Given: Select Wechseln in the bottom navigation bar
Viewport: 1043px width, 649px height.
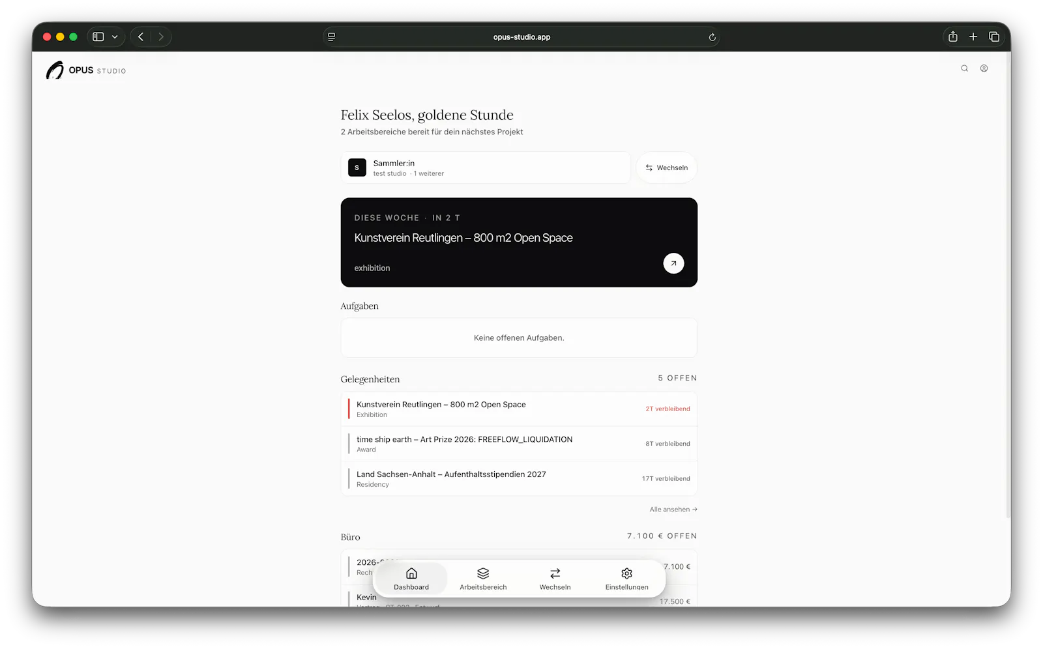Looking at the screenshot, I should click(x=555, y=579).
